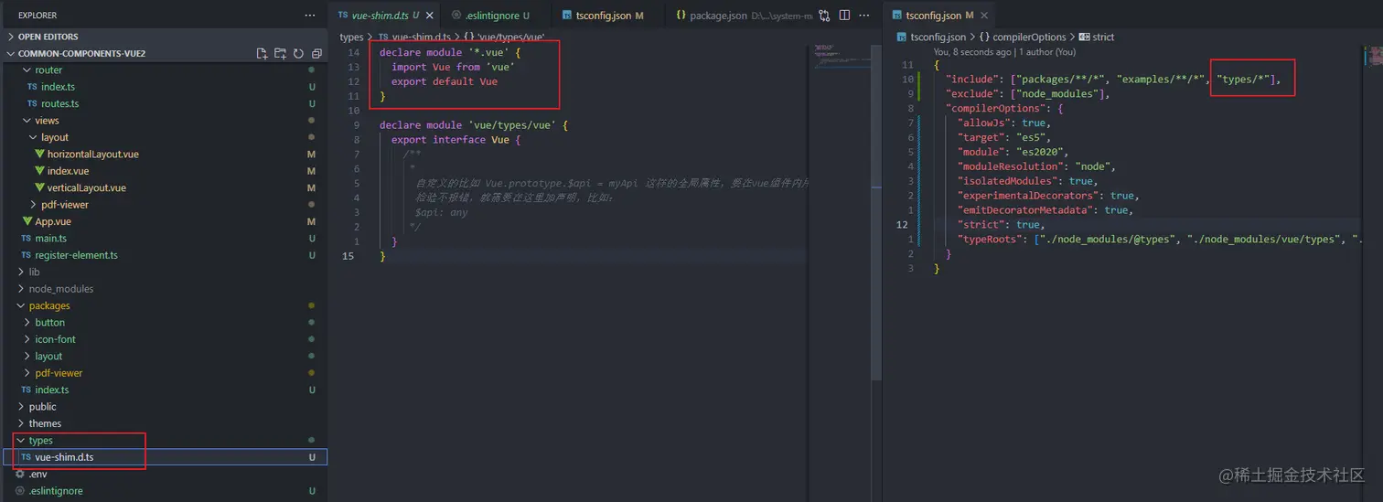Open register-element.ts file
The width and height of the screenshot is (1383, 502).
coord(76,255)
